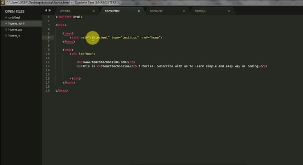Go to next tab with right arrow
303x165 pixels.
coord(50,10)
